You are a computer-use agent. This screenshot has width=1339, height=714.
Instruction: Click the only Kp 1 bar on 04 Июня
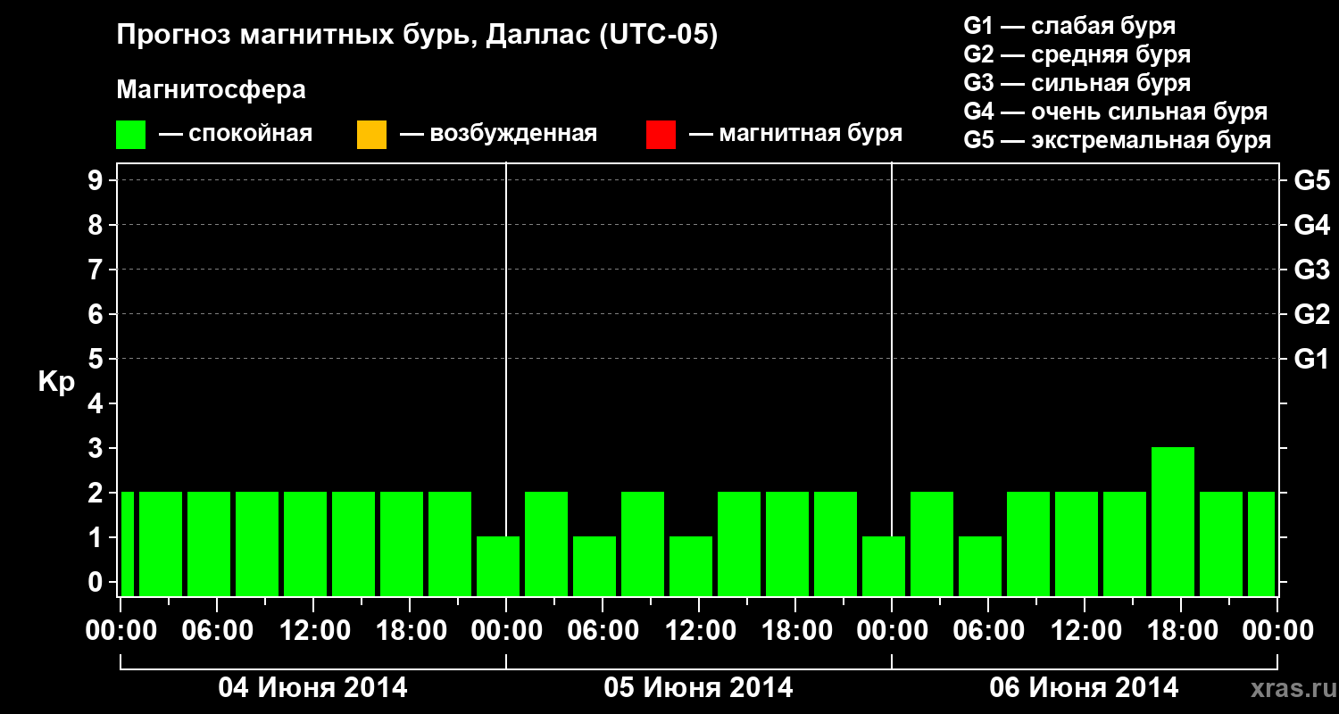pos(498,566)
